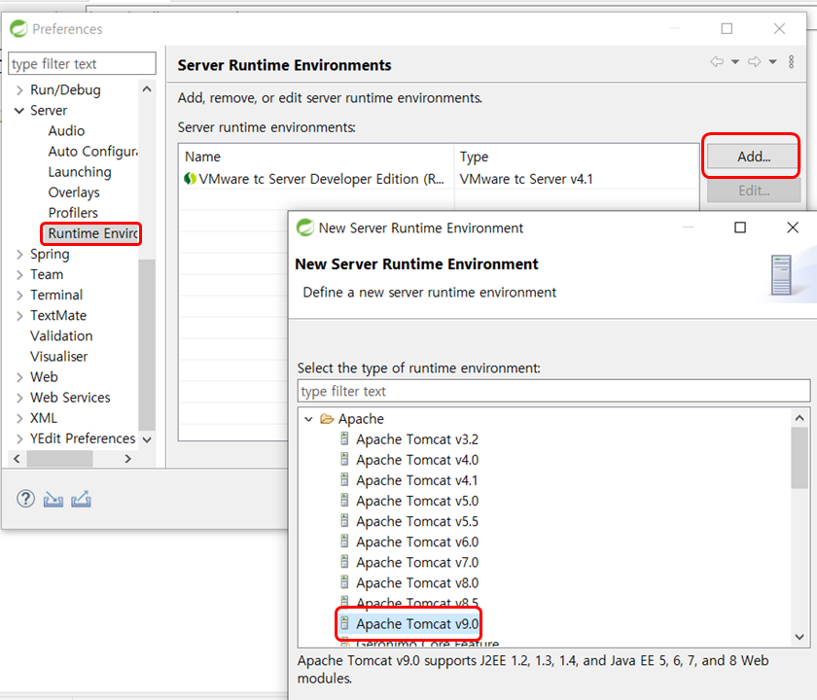
Task: Open Audio under Server preferences
Action: [x=66, y=130]
